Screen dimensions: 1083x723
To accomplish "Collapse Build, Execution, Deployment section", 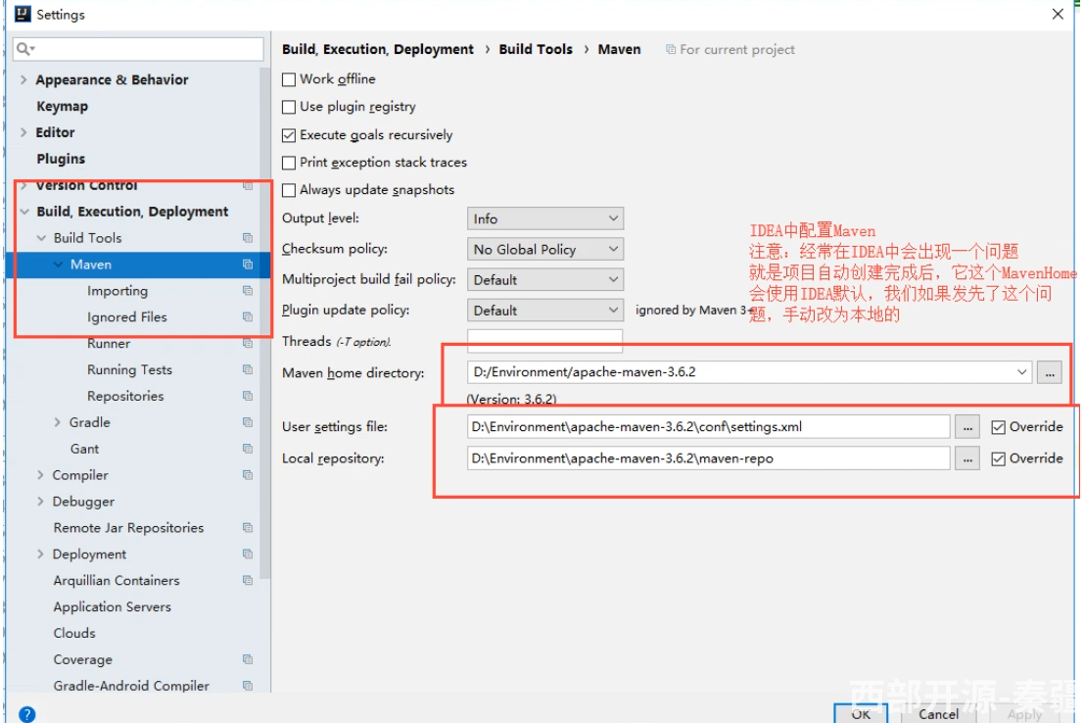I will tap(24, 212).
